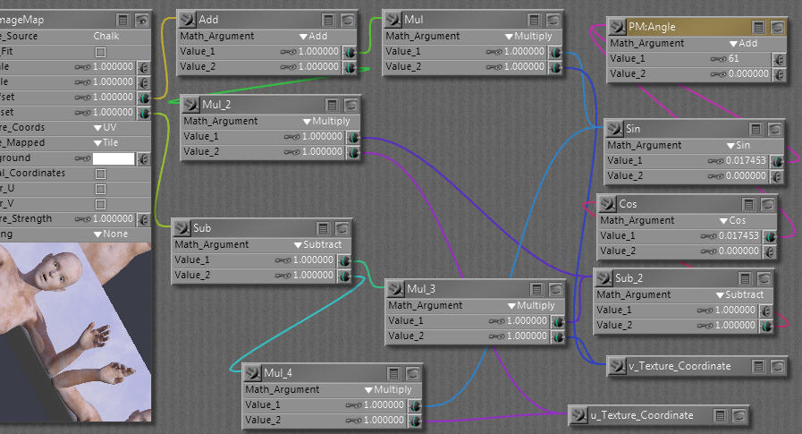Open the Mul_3 node's options menu icon
802x434 pixels.
click(536, 289)
